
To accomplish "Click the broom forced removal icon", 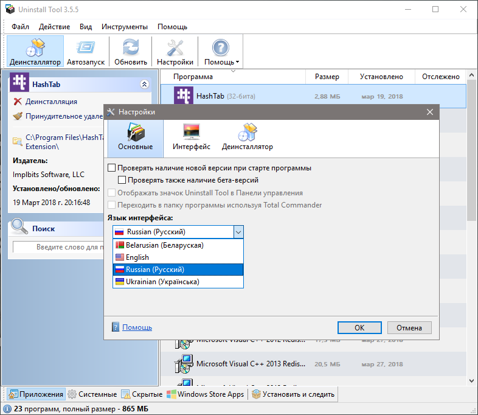I will pyautogui.click(x=18, y=116).
